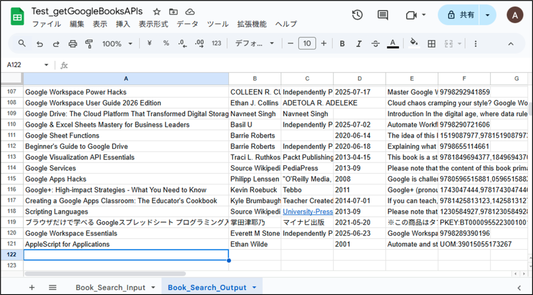Open the version history clock icon
This screenshot has height=295, width=533.
[x=357, y=15]
